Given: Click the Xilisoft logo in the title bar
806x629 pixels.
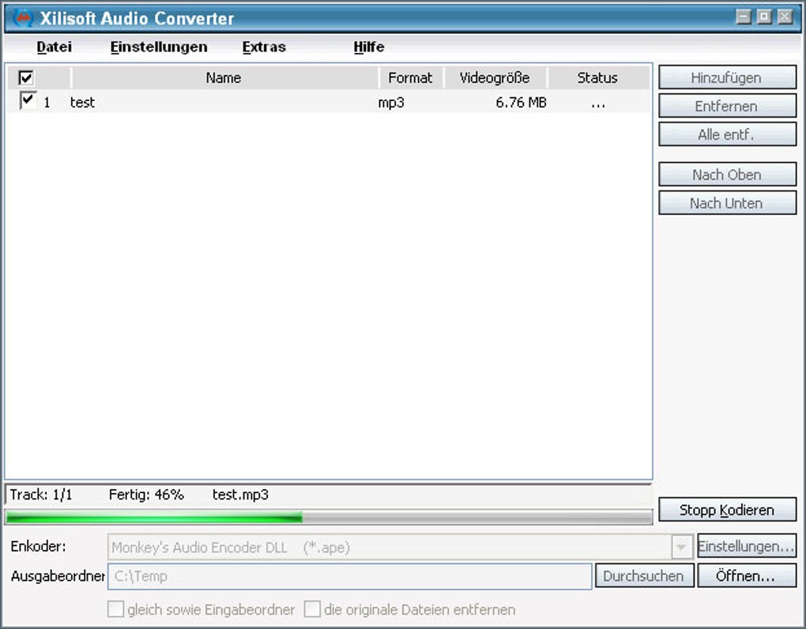Looking at the screenshot, I should click(21, 17).
